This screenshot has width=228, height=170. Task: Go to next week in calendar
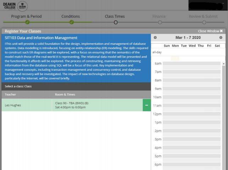[x=221, y=37]
